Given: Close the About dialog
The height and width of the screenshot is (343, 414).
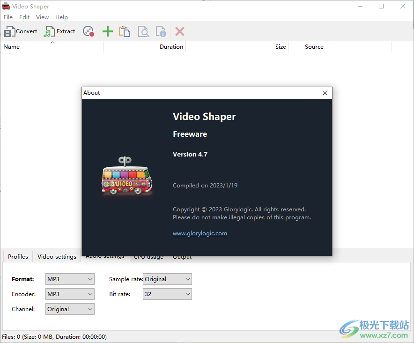Looking at the screenshot, I should (x=325, y=93).
